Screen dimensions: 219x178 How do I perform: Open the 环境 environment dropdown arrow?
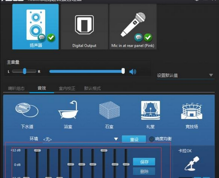pos(116,139)
